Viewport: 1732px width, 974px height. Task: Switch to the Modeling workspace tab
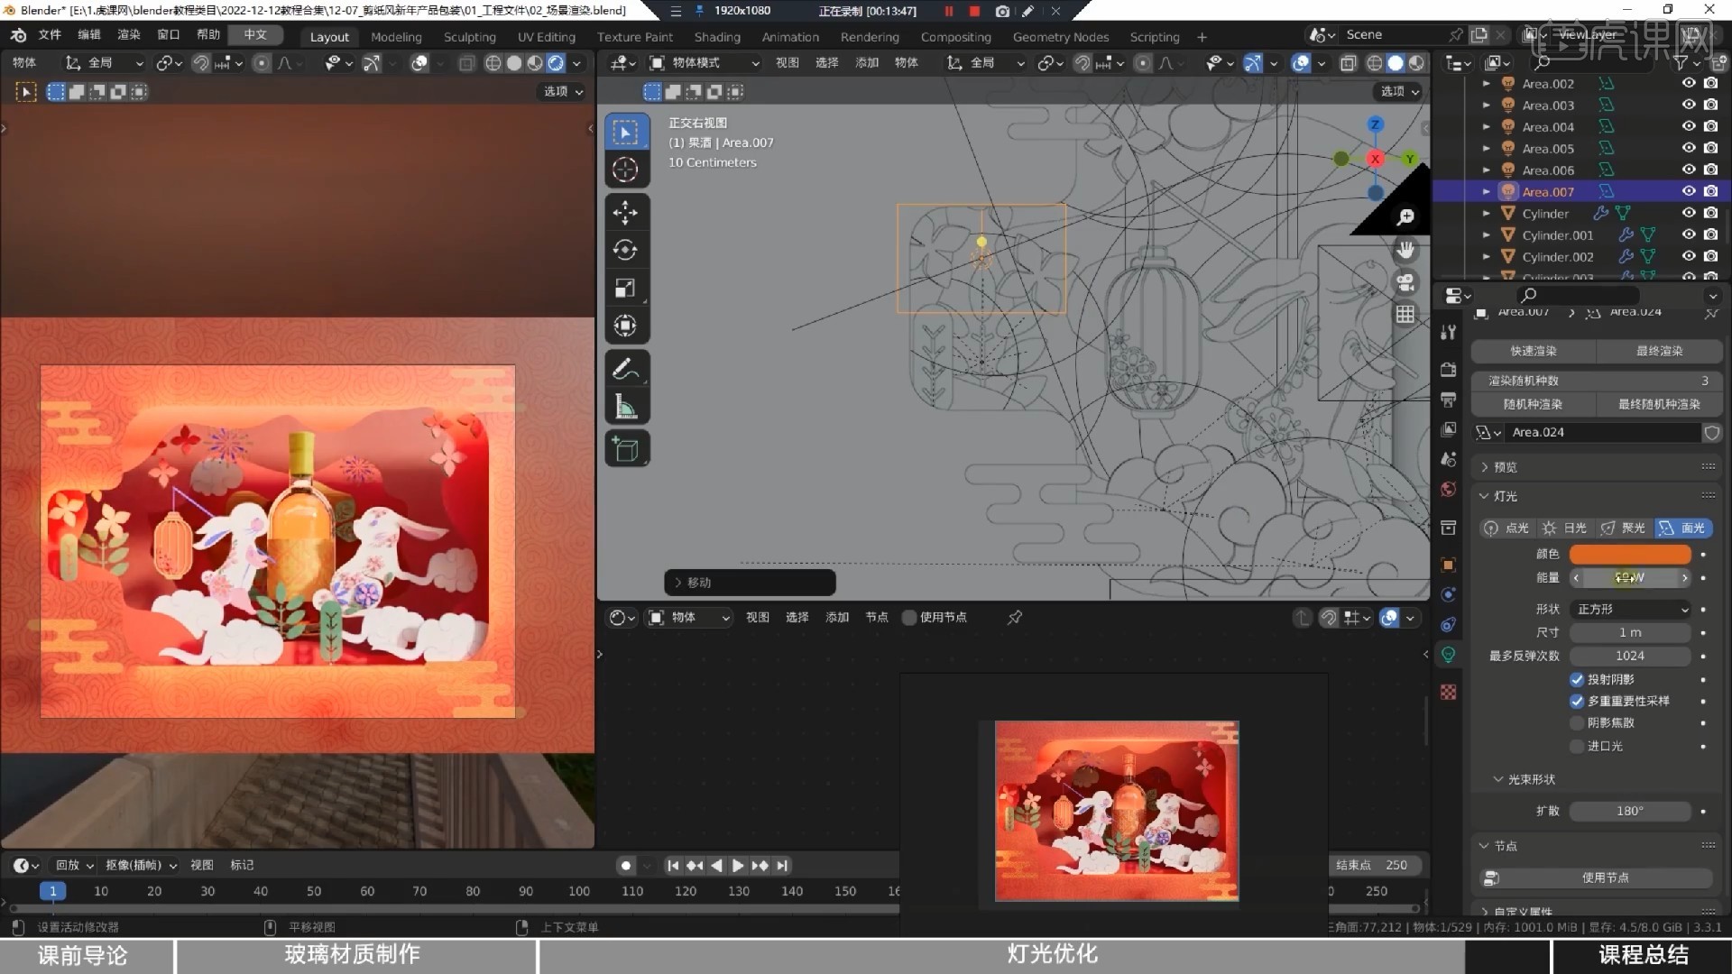click(396, 37)
